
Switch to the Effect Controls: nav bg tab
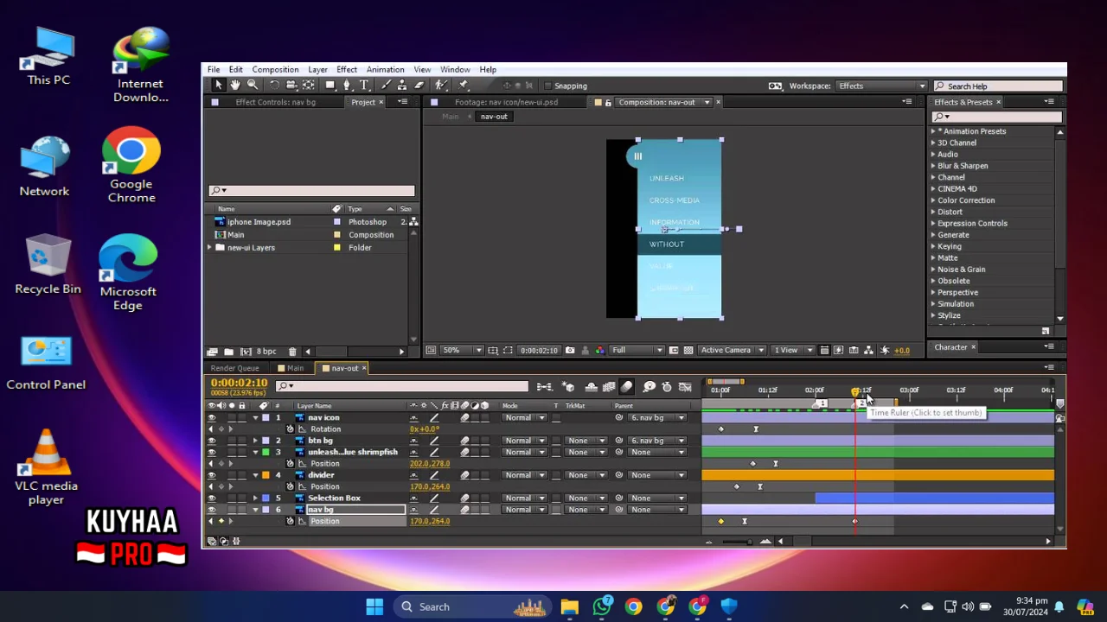click(275, 102)
